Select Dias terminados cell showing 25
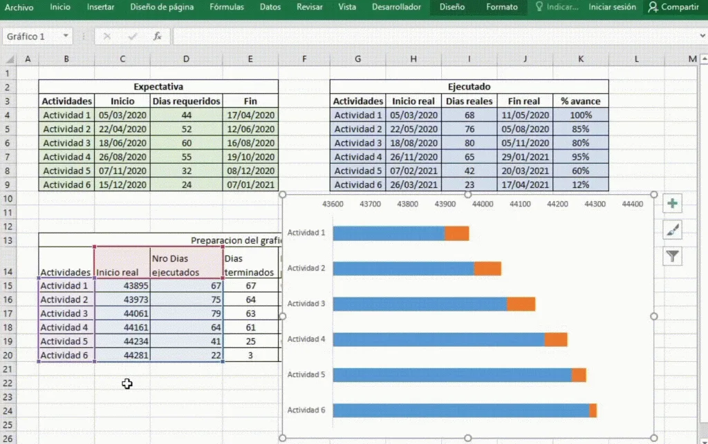 pyautogui.click(x=250, y=341)
